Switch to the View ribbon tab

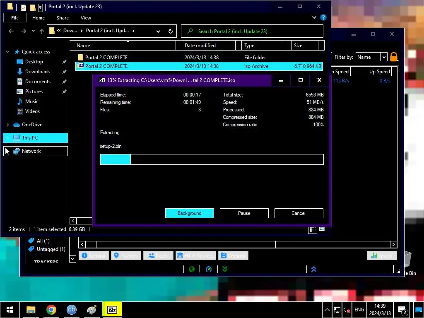[86, 18]
